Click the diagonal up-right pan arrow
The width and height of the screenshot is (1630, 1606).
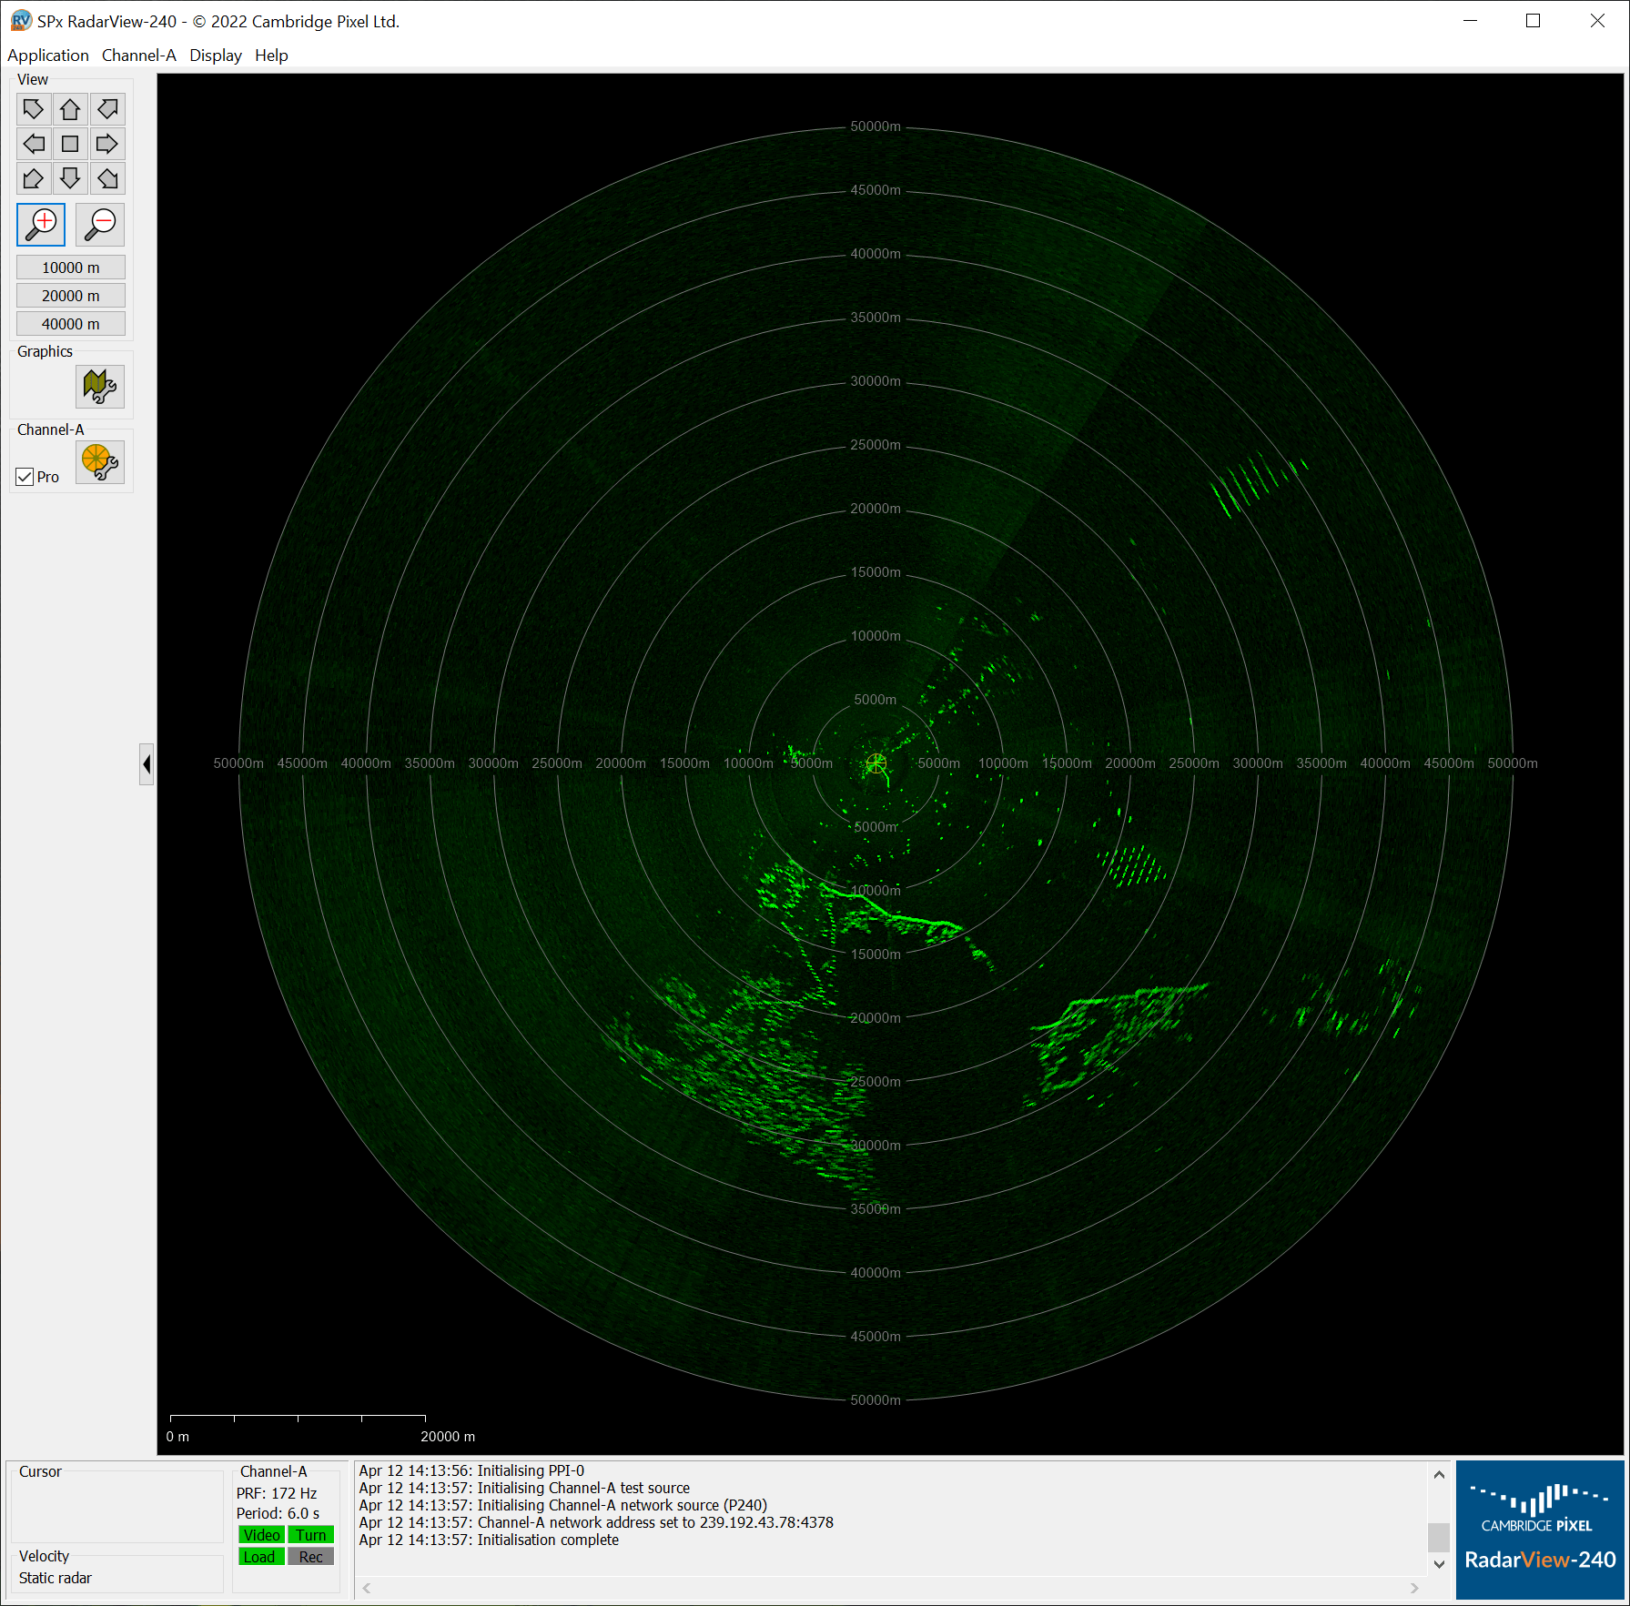pyautogui.click(x=107, y=108)
